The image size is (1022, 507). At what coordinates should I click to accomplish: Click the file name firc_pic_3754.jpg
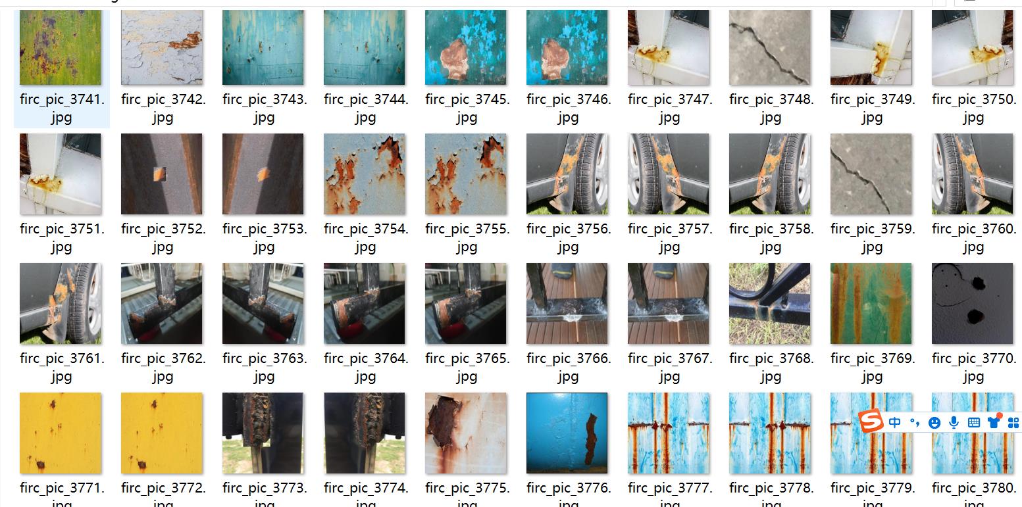[366, 238]
